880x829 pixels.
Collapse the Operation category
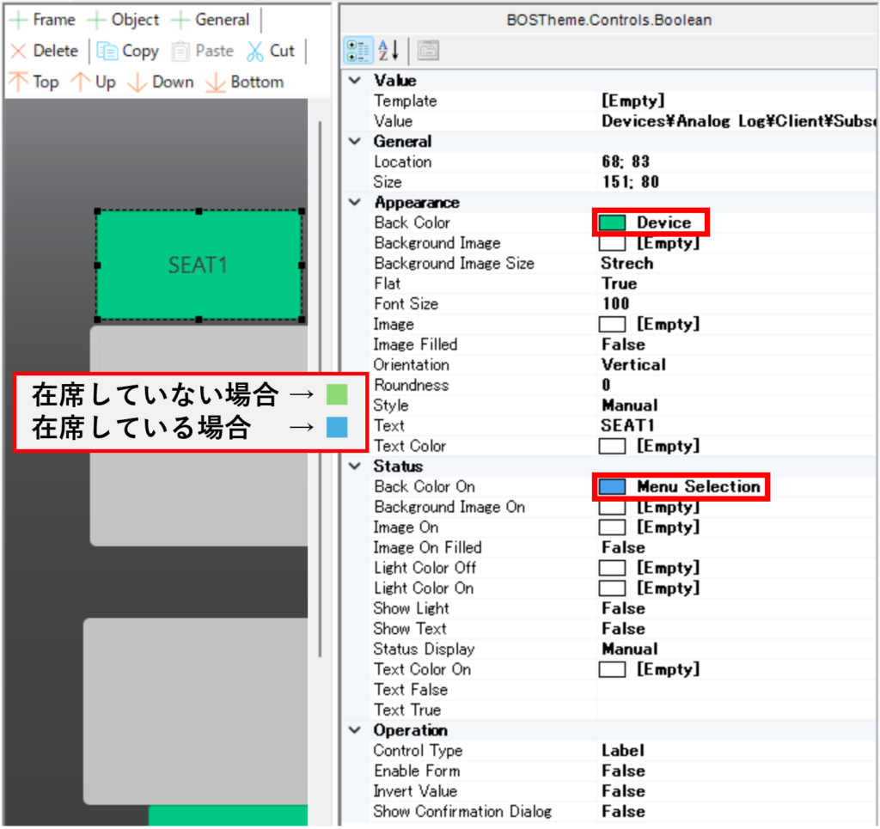coord(353,730)
